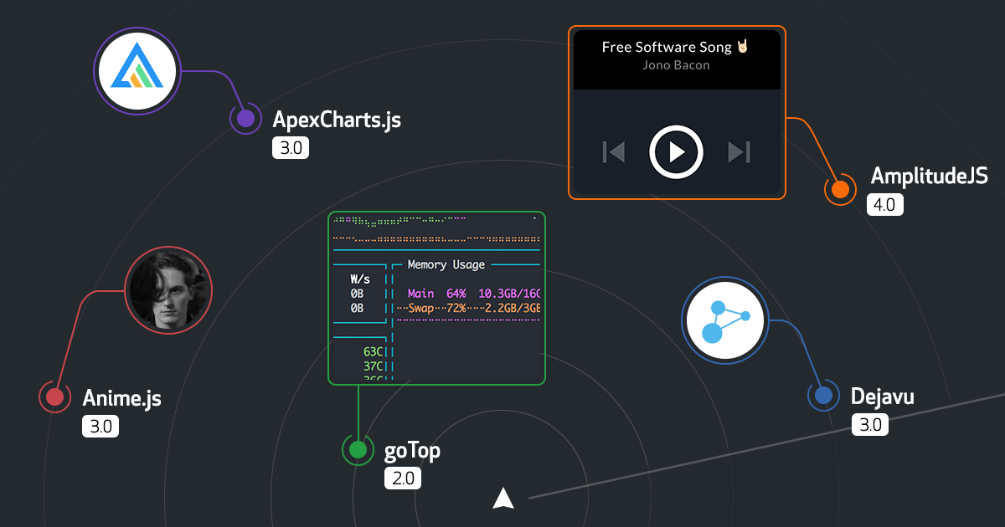The height and width of the screenshot is (527, 1005).
Task: Select the ApexCharts.js triangle logo
Action: pos(137,70)
